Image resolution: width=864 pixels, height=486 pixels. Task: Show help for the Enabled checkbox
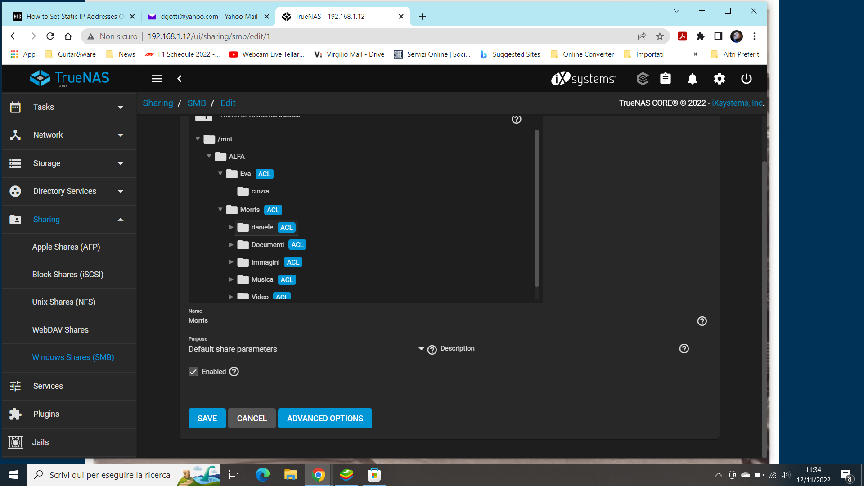point(234,372)
